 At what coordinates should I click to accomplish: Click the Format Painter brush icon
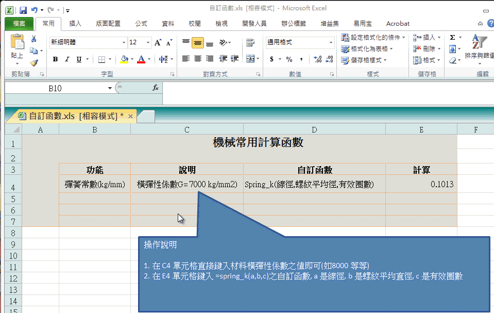pos(34,62)
